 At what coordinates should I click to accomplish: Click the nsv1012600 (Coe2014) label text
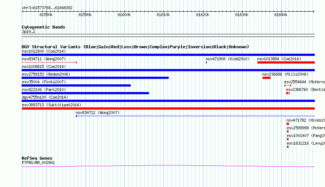44,51
